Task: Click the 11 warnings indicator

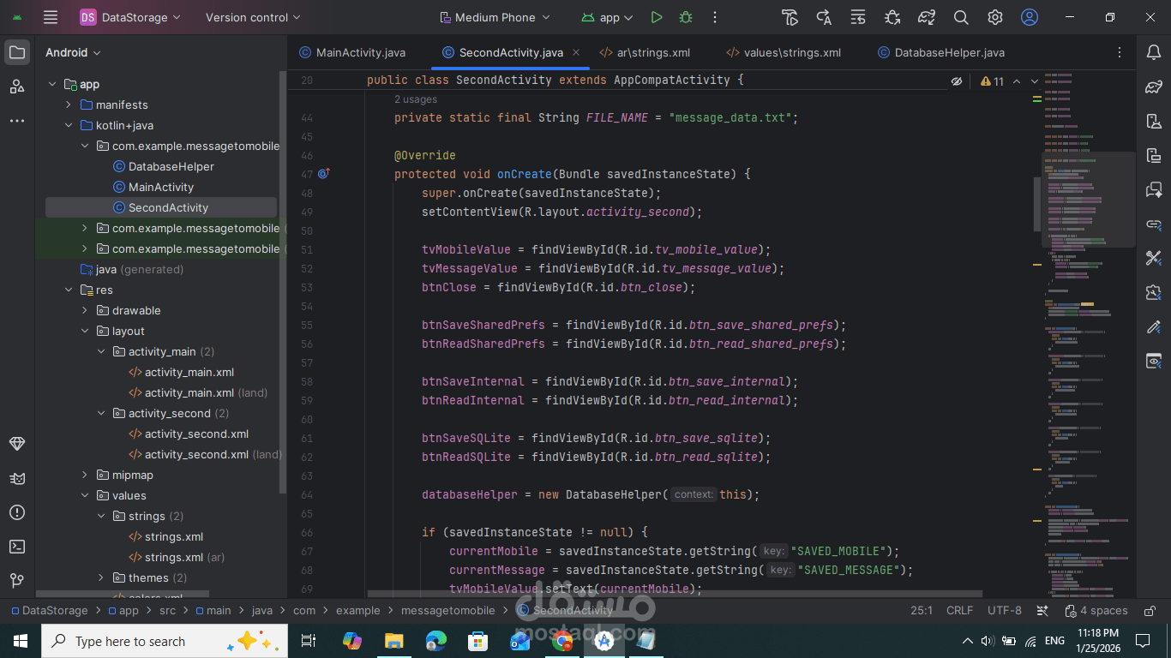Action: (993, 81)
